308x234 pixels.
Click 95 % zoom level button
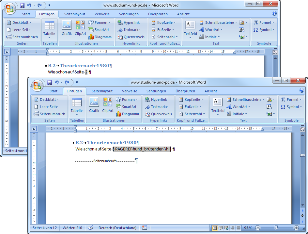point(248,228)
